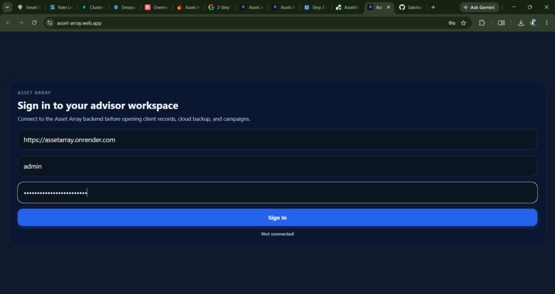Switch to the GitHub Saksha… tab
The height and width of the screenshot is (294, 555).
411,7
